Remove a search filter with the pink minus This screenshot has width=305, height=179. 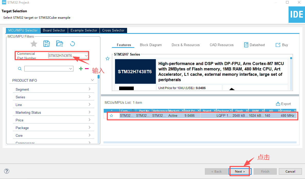87,68
